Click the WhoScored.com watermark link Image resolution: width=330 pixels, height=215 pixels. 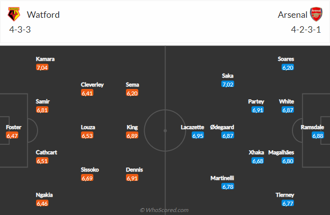165,210
